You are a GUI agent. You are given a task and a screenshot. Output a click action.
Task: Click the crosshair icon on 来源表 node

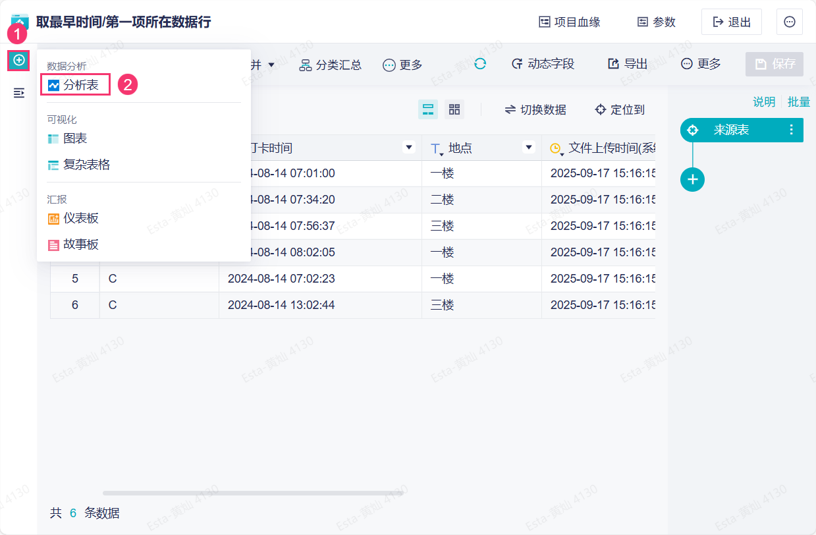[692, 130]
